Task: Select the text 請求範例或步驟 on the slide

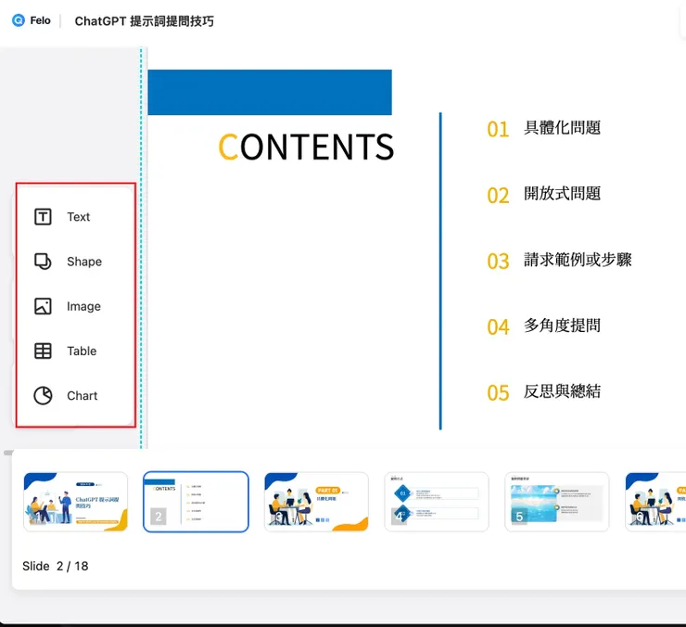Action: click(578, 260)
